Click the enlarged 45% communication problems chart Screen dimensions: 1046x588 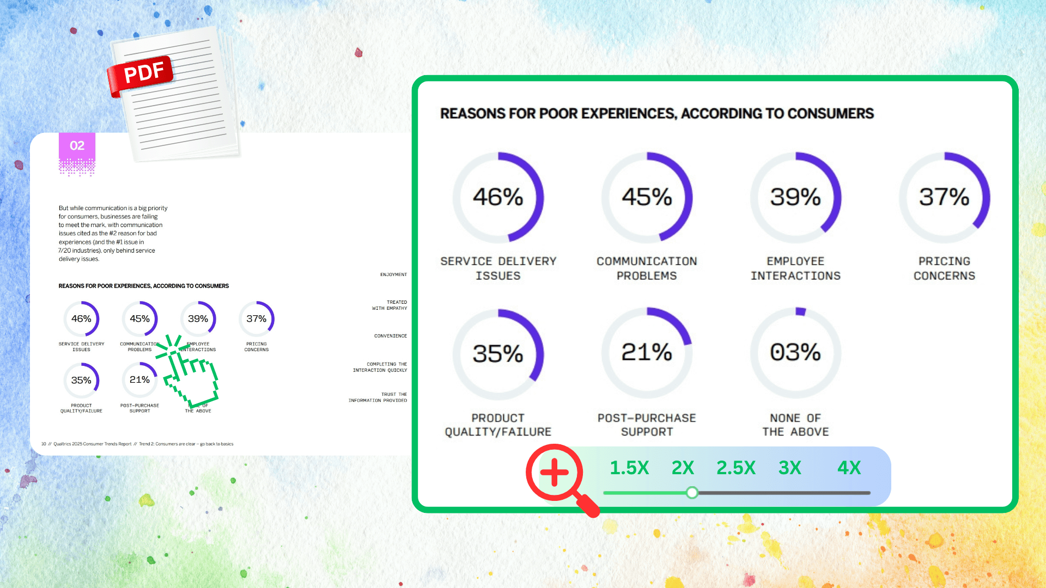coord(647,197)
